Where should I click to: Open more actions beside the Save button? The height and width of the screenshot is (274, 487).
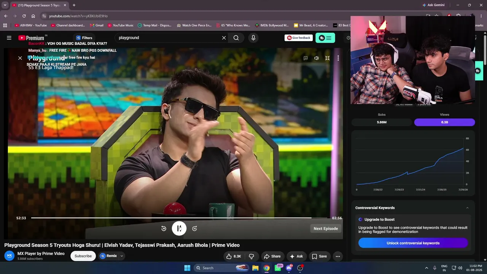337,256
